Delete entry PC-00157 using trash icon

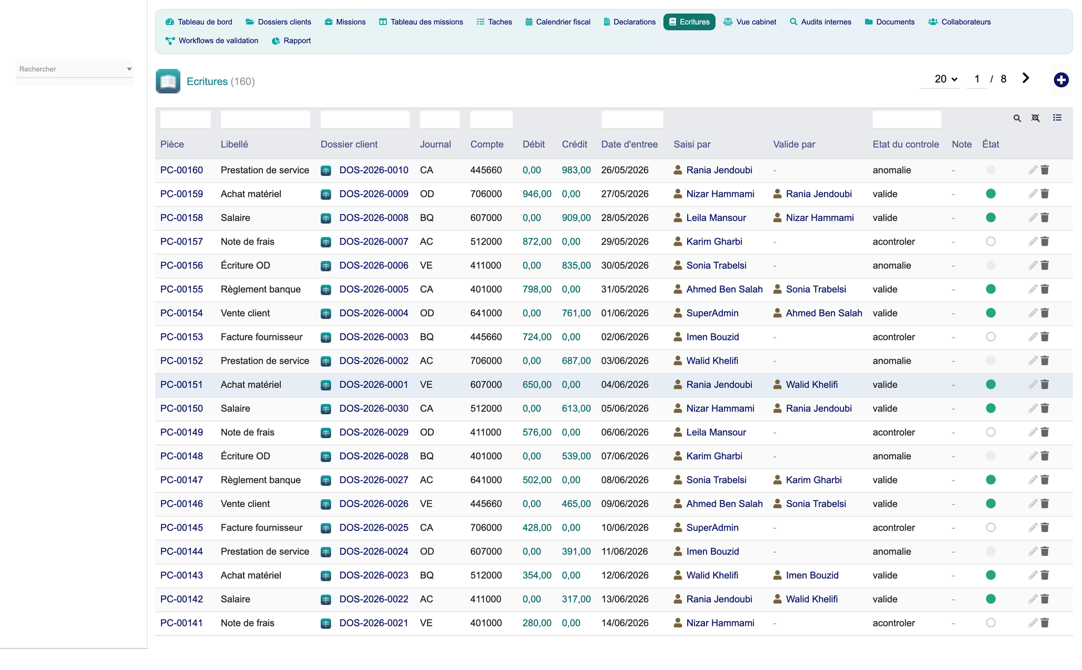click(1045, 241)
